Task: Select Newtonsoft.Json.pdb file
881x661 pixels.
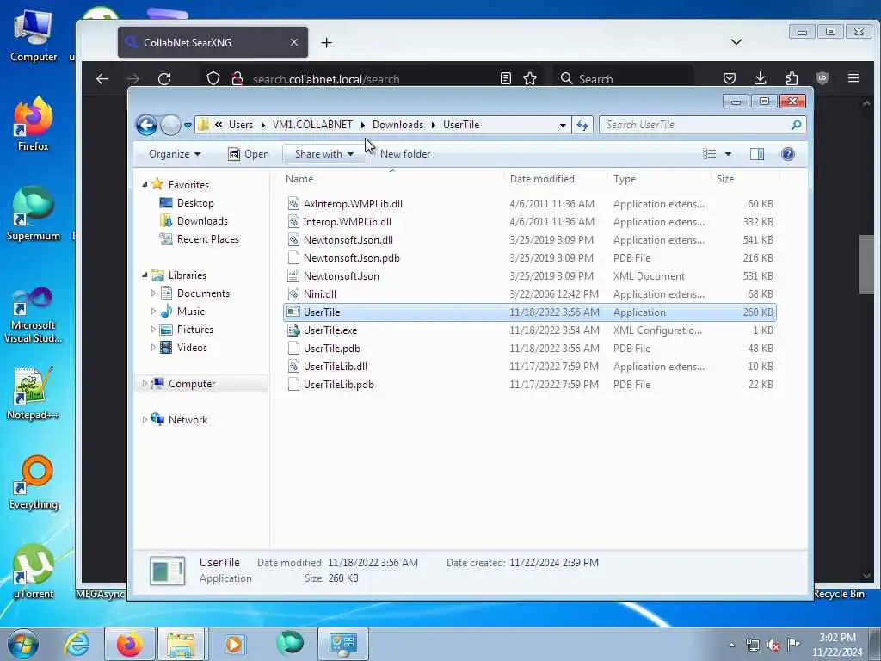Action: [x=530, y=258]
